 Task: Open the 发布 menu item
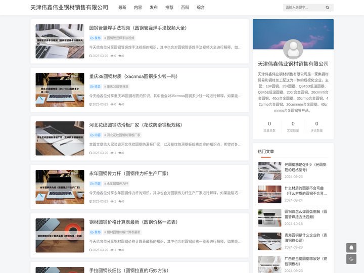(154, 8)
